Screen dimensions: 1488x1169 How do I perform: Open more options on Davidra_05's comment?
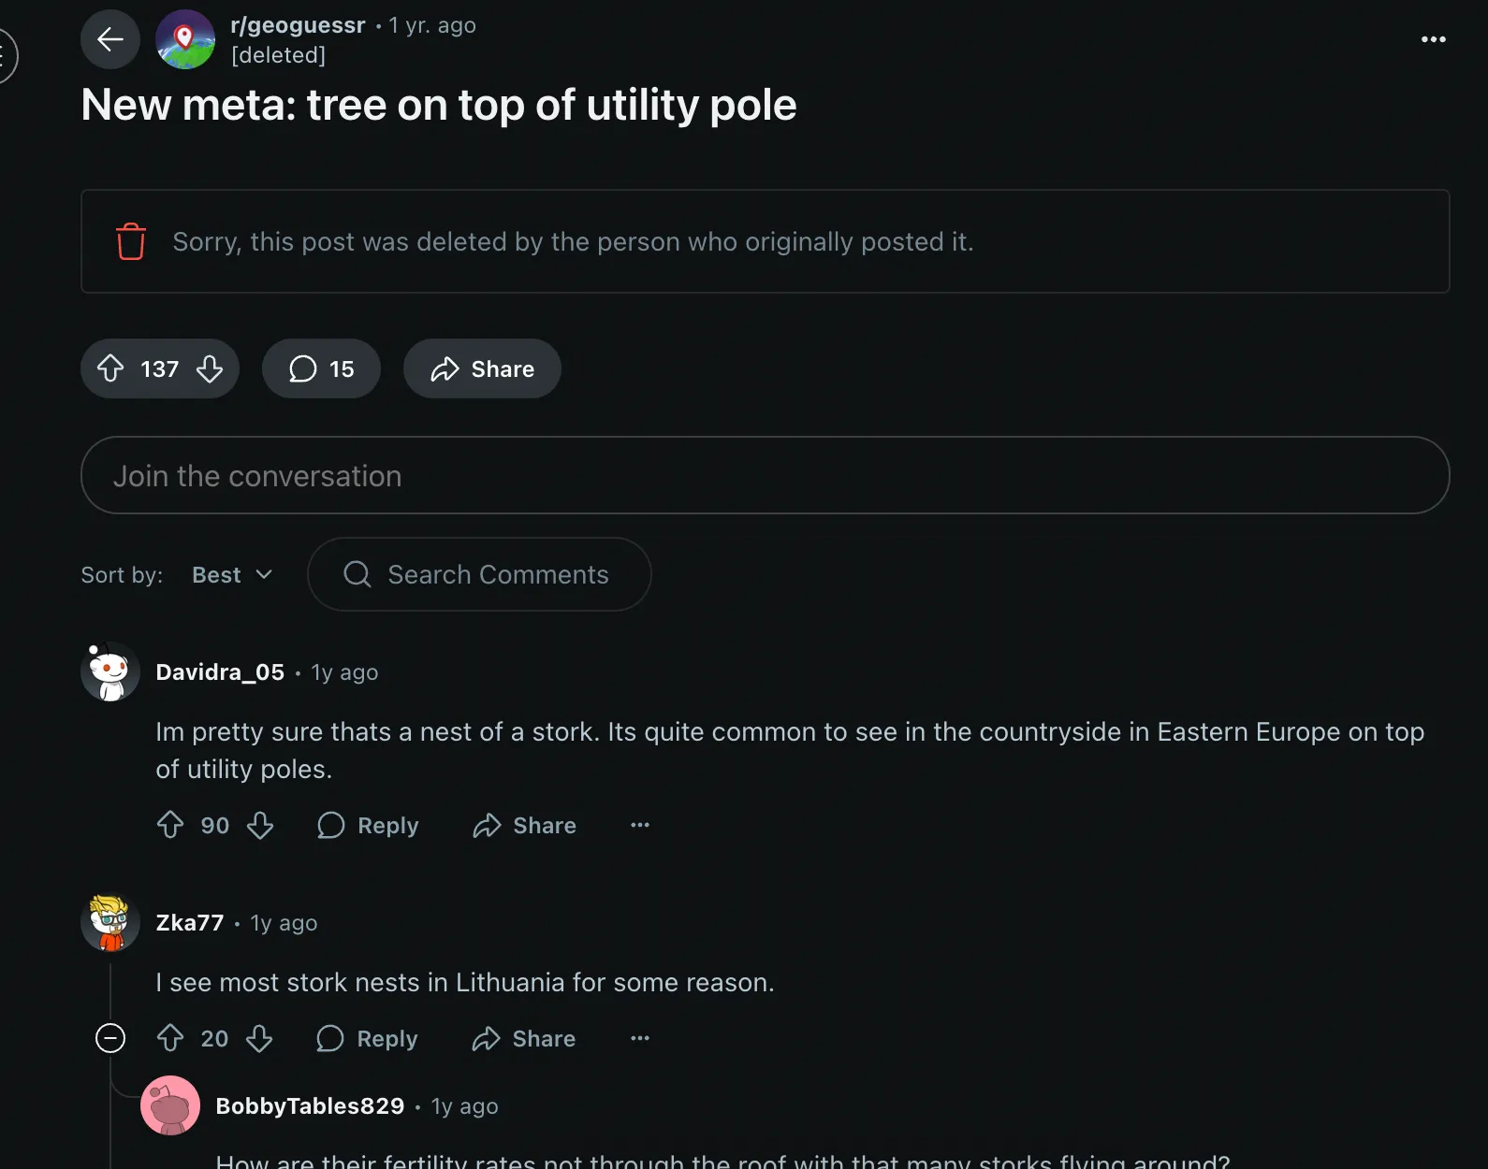click(x=639, y=826)
